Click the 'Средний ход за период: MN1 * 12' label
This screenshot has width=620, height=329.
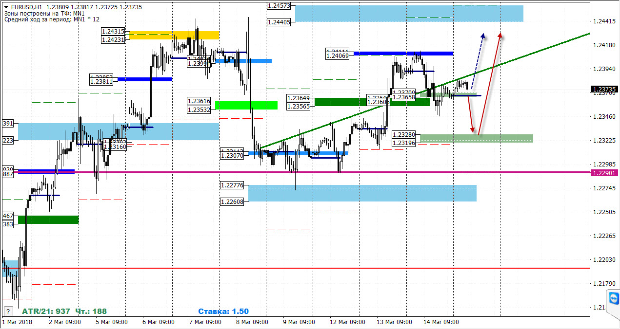click(x=52, y=19)
